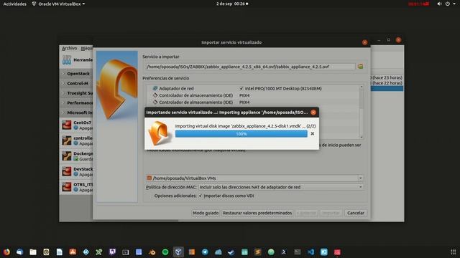Click the VirtualBox dock icon
The width and height of the screenshot is (460, 258).
[178, 252]
